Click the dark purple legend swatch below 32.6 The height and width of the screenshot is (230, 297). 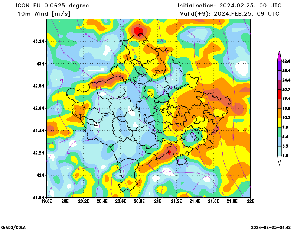click(280, 66)
